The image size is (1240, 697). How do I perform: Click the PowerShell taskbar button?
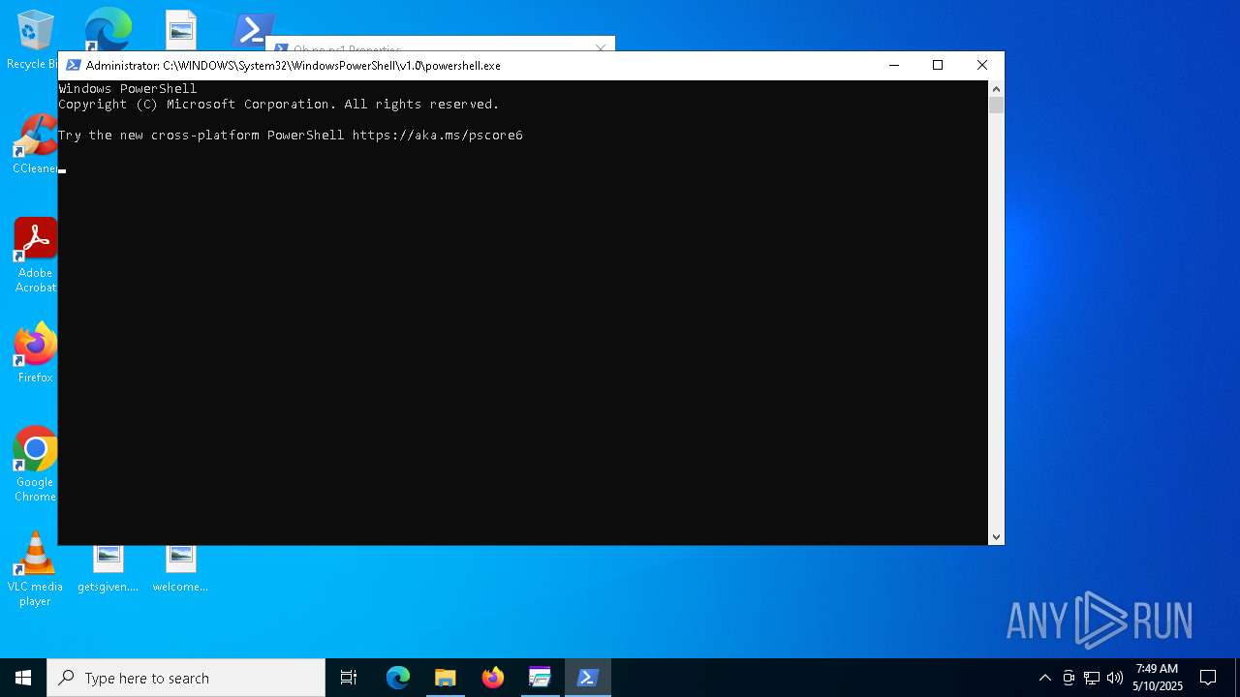coord(587,678)
